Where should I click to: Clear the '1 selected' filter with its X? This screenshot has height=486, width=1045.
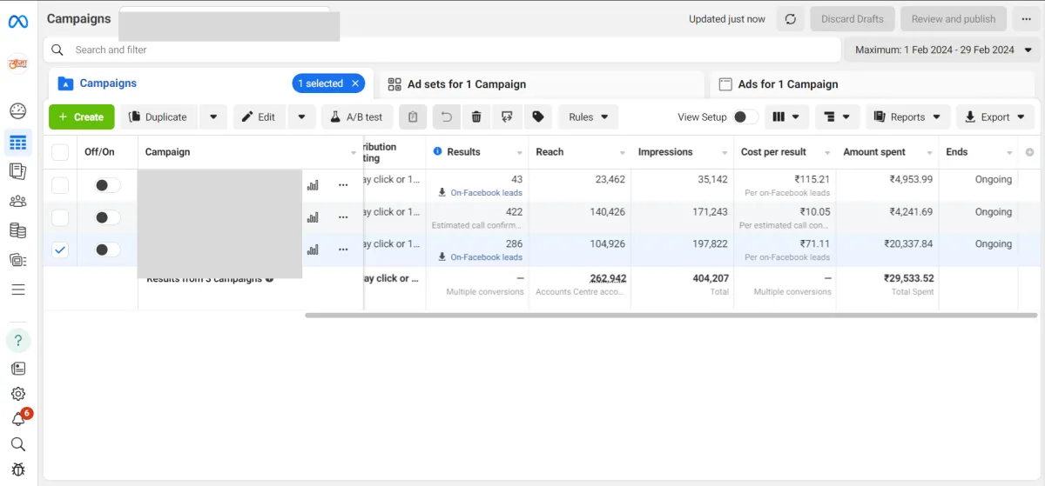point(354,83)
